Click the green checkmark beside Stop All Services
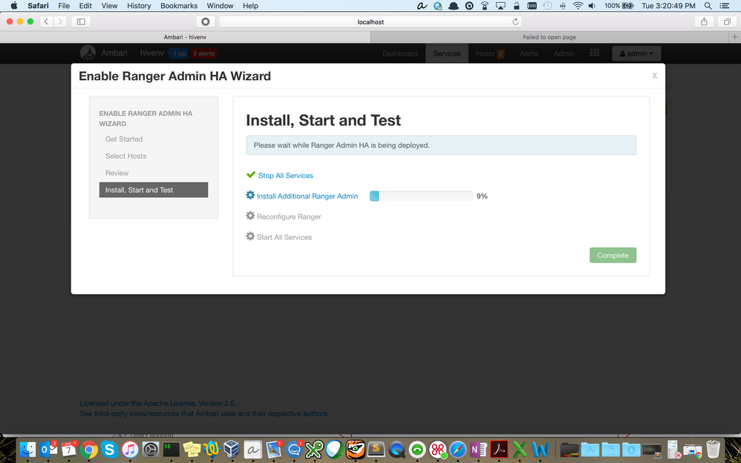741x463 pixels. click(x=251, y=175)
